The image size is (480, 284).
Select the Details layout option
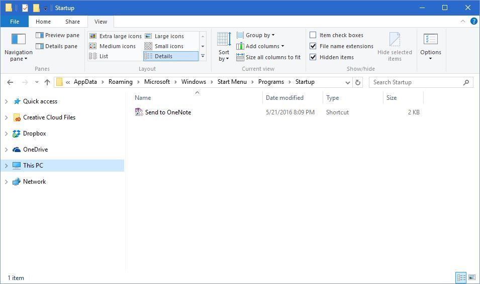click(171, 56)
